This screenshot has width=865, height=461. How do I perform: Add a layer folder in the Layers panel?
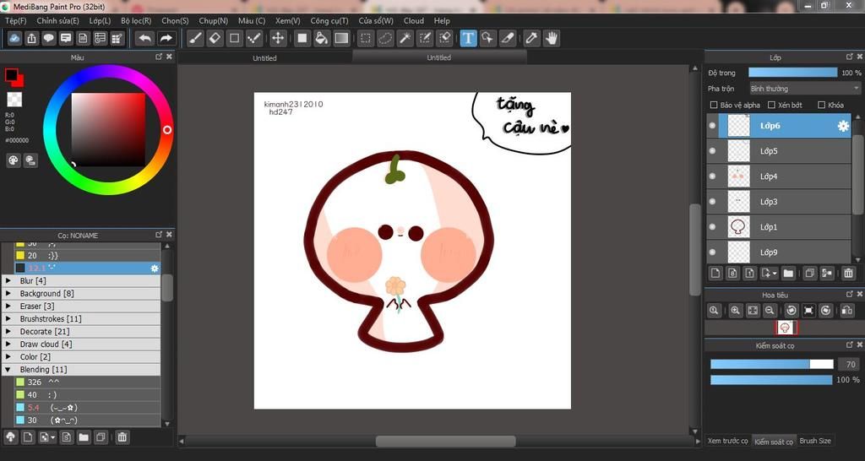point(788,273)
